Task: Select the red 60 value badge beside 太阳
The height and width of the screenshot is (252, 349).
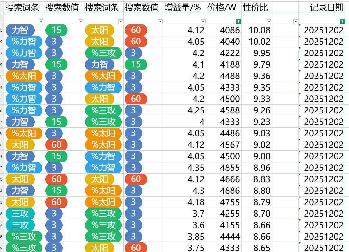Action: [135, 30]
